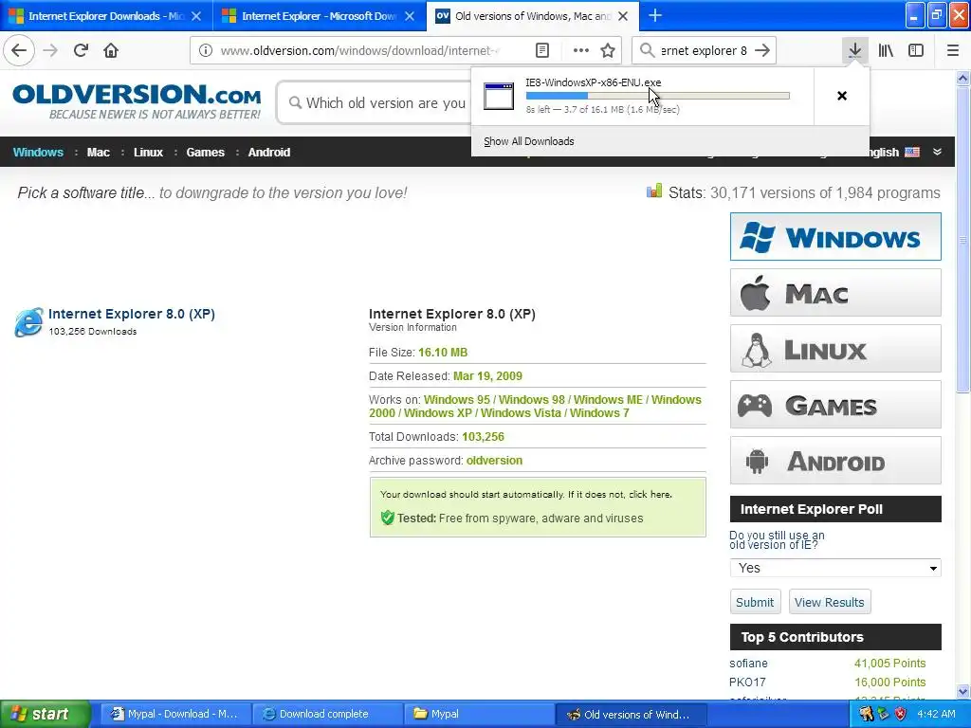971x728 pixels.
Task: Click the scrollbar down arrow
Action: pos(962,691)
